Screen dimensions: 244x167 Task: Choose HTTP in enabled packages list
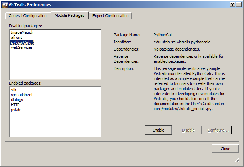pyautogui.click(x=15, y=105)
